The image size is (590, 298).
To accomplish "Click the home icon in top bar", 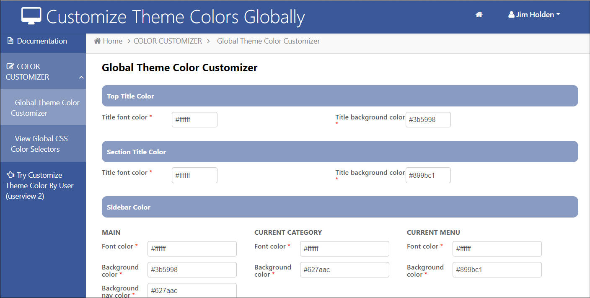I will coord(479,15).
